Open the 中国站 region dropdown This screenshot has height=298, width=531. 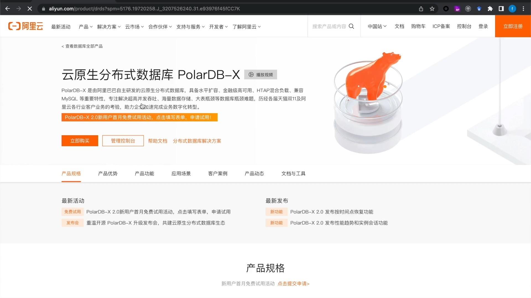tap(377, 26)
